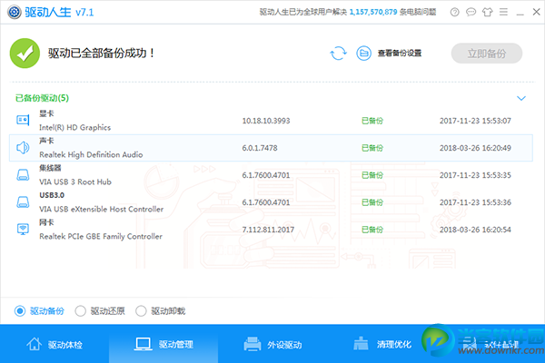
Task: Select the 驱动备份 radio button
Action: [x=20, y=311]
